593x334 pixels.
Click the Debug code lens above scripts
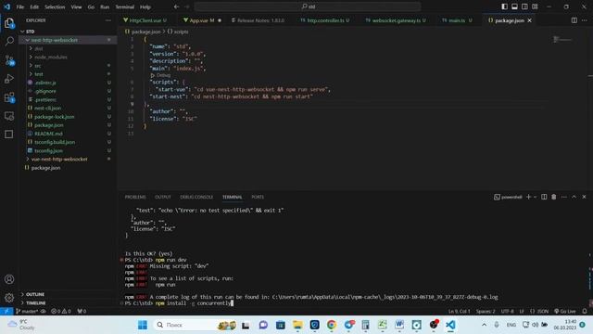[163, 75]
